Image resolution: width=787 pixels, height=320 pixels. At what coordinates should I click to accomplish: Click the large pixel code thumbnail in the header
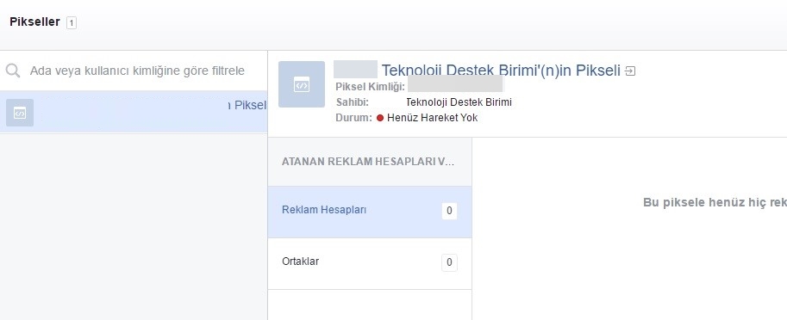click(302, 84)
